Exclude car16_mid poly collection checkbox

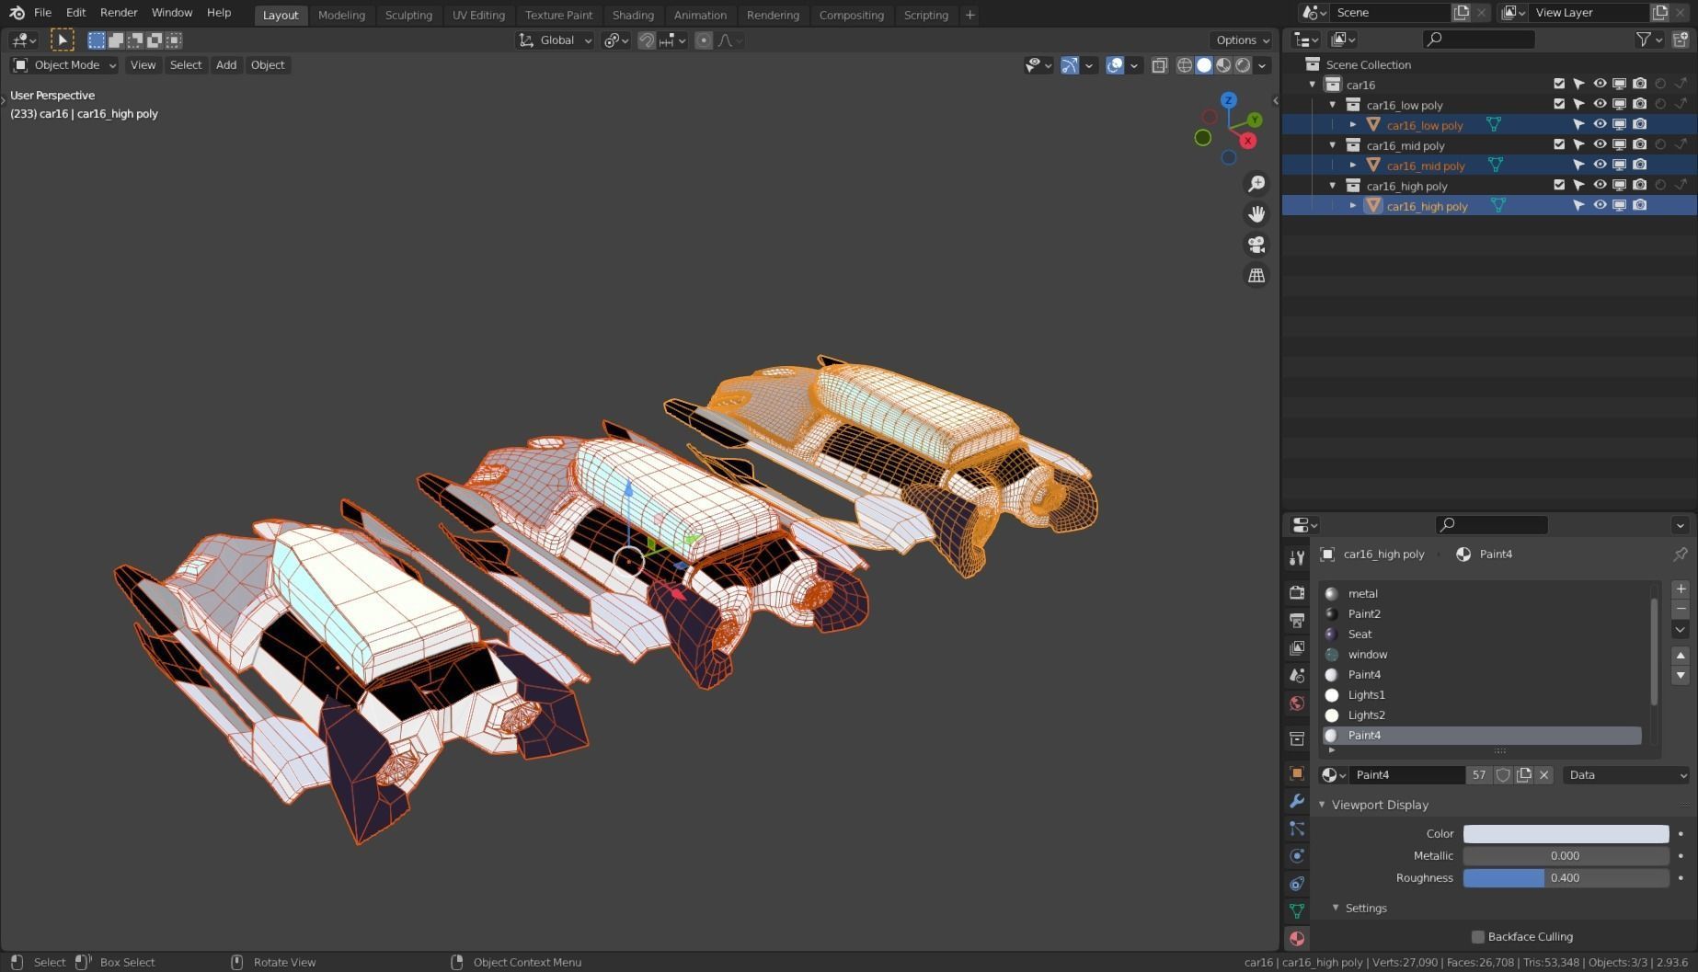point(1559,144)
